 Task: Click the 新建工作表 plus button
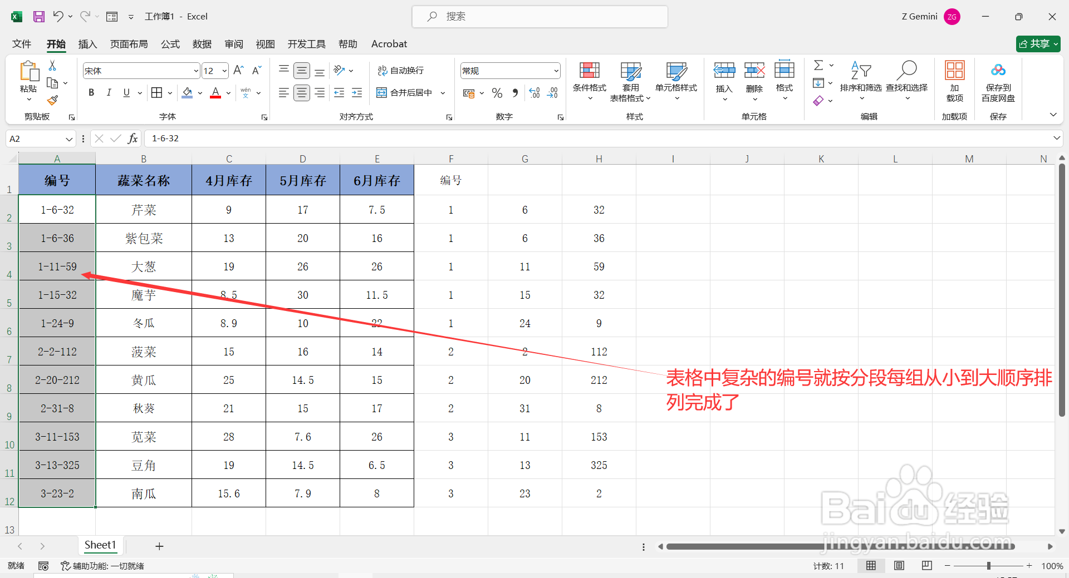point(159,546)
